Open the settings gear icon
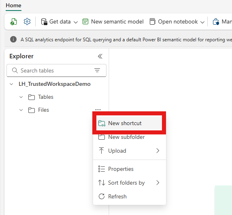Screen dimensions: 232x215 pos(27,21)
